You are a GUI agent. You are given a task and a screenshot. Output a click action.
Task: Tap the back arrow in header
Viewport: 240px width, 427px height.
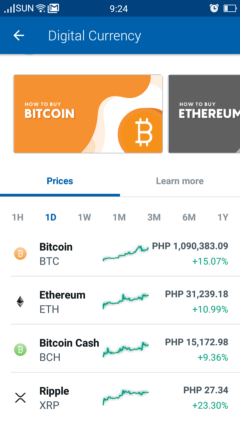(19, 35)
